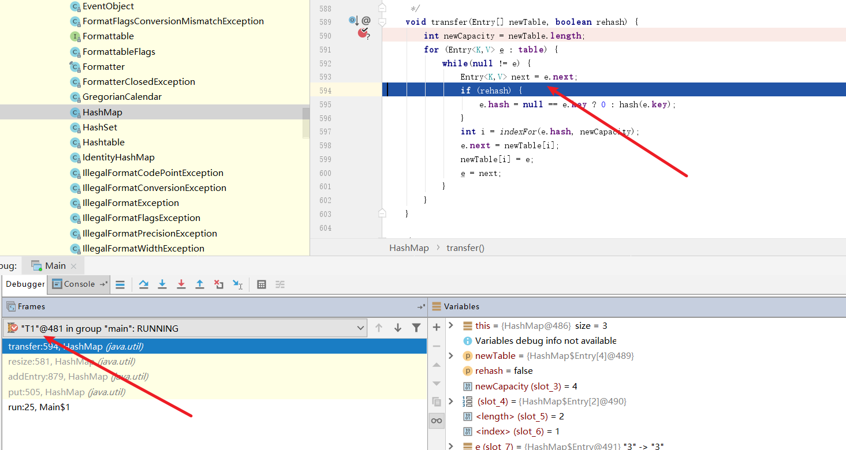This screenshot has height=450, width=846.
Task: Click the filter icon in Frames panel
Action: pyautogui.click(x=416, y=328)
